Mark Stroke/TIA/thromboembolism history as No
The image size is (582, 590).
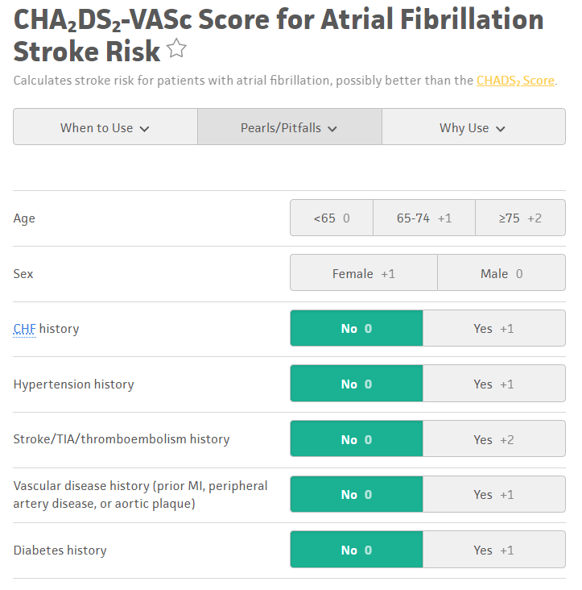click(356, 440)
